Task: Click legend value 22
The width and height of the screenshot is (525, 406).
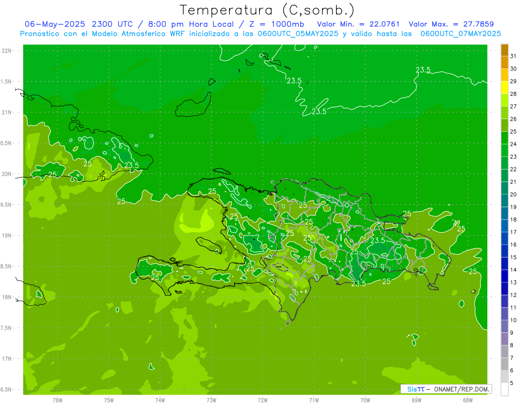Action: pos(514,169)
